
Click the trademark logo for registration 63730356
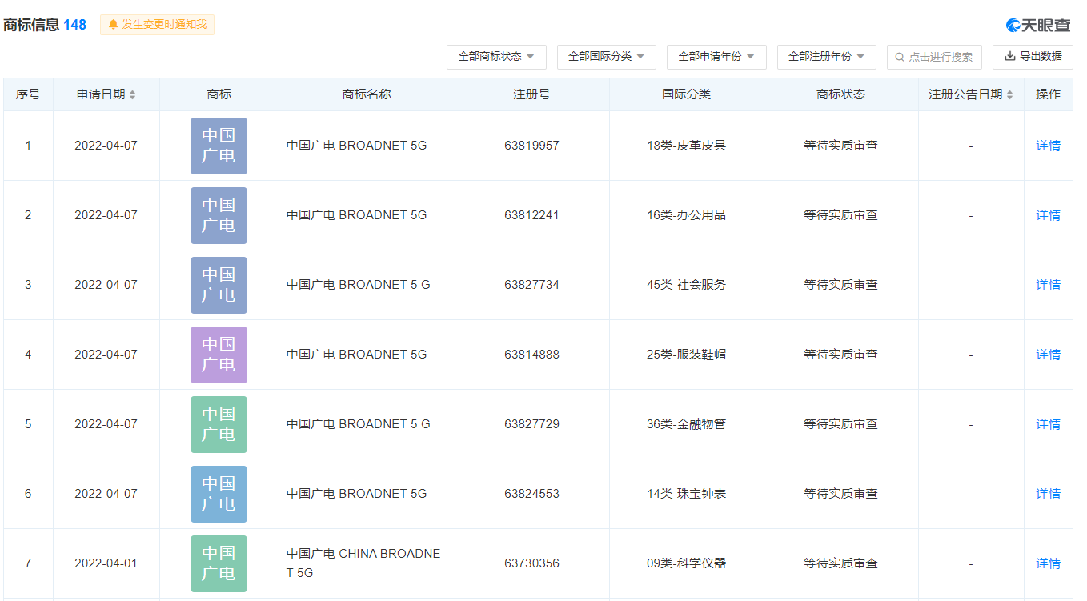[219, 563]
